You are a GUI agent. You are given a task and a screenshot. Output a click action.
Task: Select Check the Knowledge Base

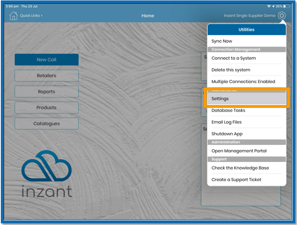point(246,168)
